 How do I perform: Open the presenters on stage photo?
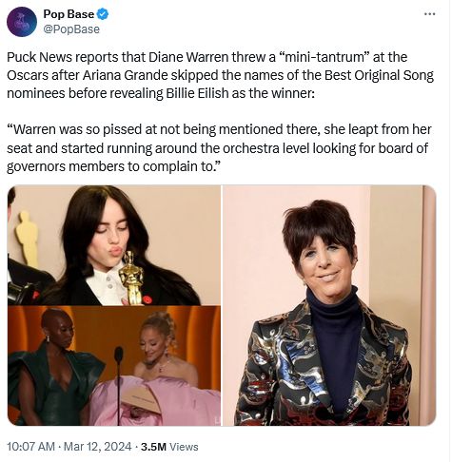coord(114,366)
